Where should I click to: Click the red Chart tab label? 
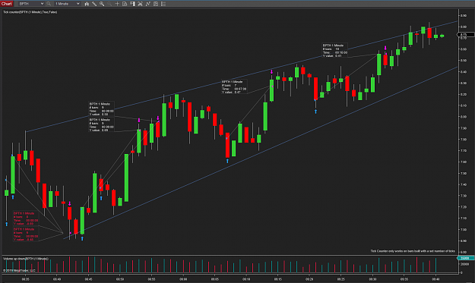(x=6, y=4)
